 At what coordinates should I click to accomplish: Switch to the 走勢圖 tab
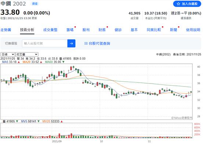click(x=6, y=30)
